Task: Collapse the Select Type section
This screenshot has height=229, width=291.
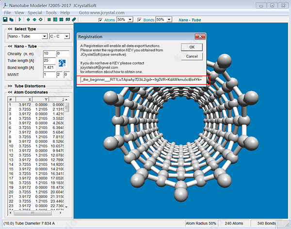Action: coord(10,29)
